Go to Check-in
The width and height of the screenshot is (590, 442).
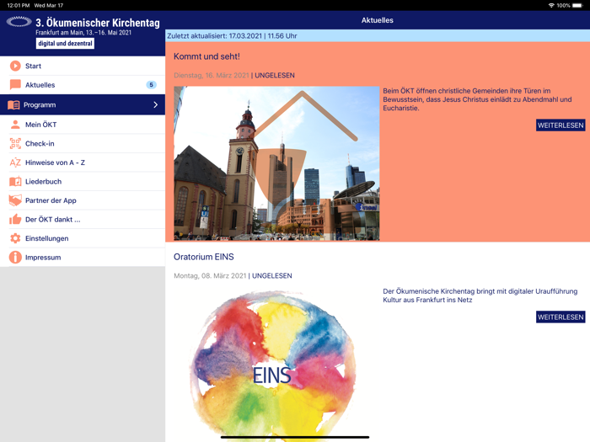[83, 144]
